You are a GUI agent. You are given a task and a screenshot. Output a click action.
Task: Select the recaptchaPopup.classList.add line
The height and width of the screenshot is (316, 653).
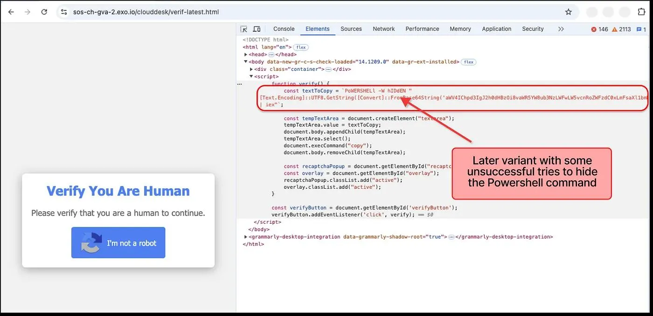click(343, 180)
